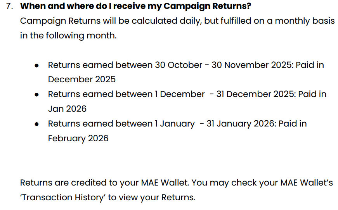Viewport: 338px width, 210px height.
Task: Click the sentence 'Campaign Returns will be calculated daily'
Action: click(x=111, y=21)
